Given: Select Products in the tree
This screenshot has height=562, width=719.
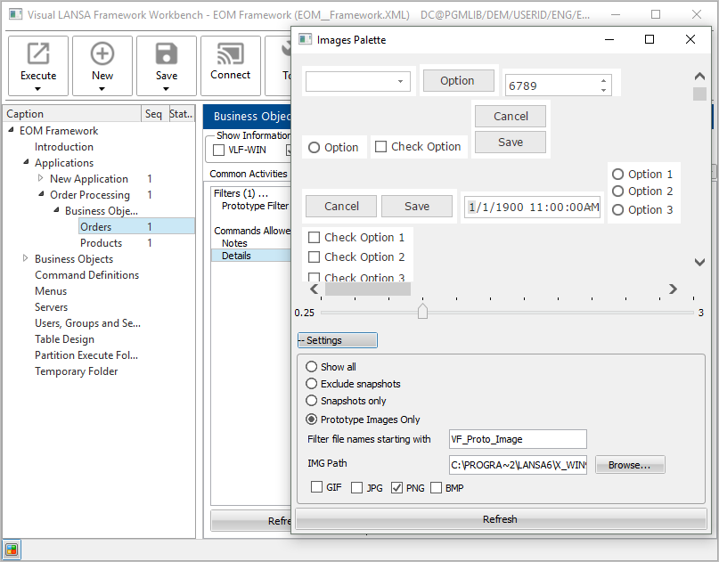Looking at the screenshot, I should coord(101,243).
